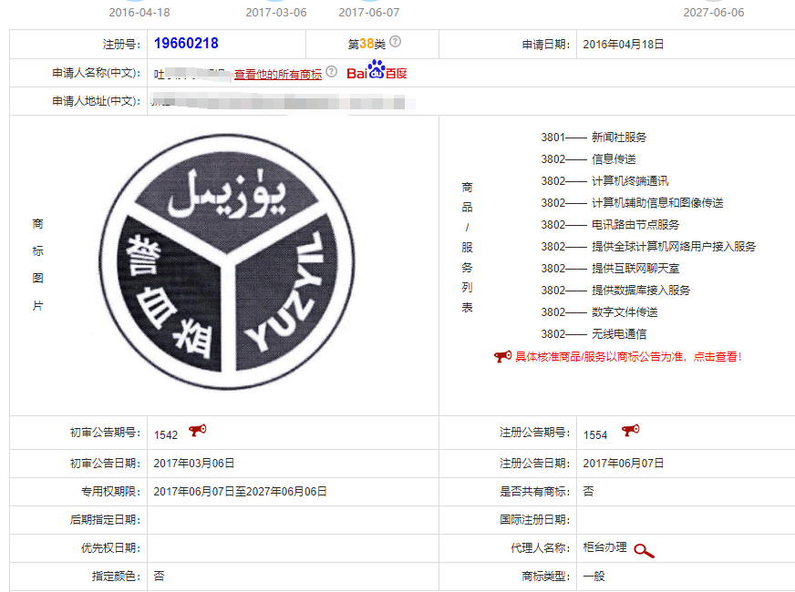Click service item 提供数据库接入服务

coord(641,290)
